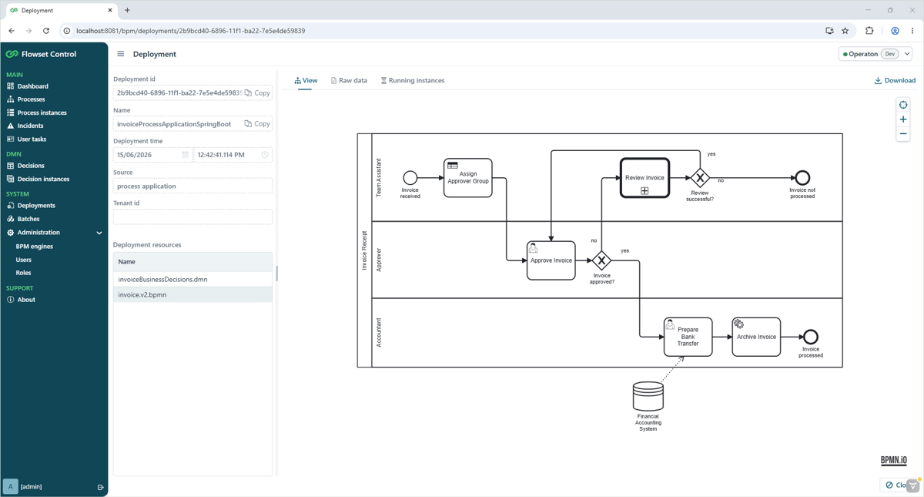Viewport: 924px width, 497px height.
Task: Open the Incidents section
Action: (x=30, y=126)
